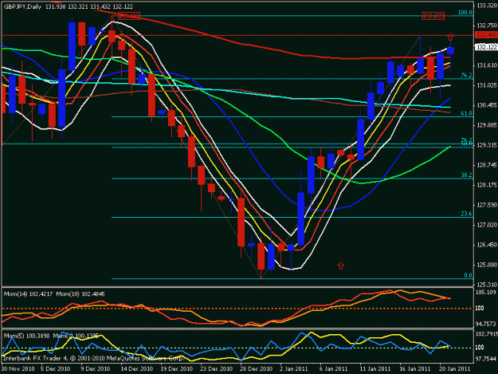The width and height of the screenshot is (498, 374).
Task: Click the 100 level label in the Mom(14) panel
Action: (480, 309)
